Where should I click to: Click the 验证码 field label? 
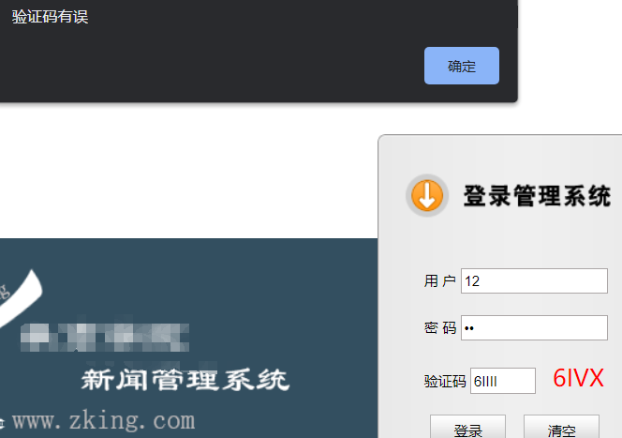445,381
